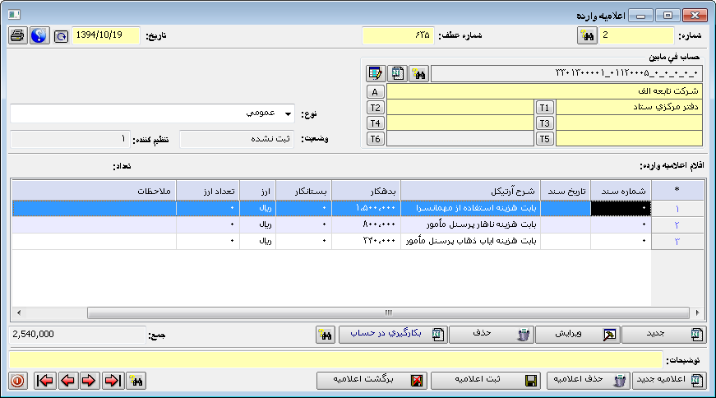Image resolution: width=716 pixels, height=398 pixels.
Task: Click the account edit icon with the pencil
Action: click(376, 74)
